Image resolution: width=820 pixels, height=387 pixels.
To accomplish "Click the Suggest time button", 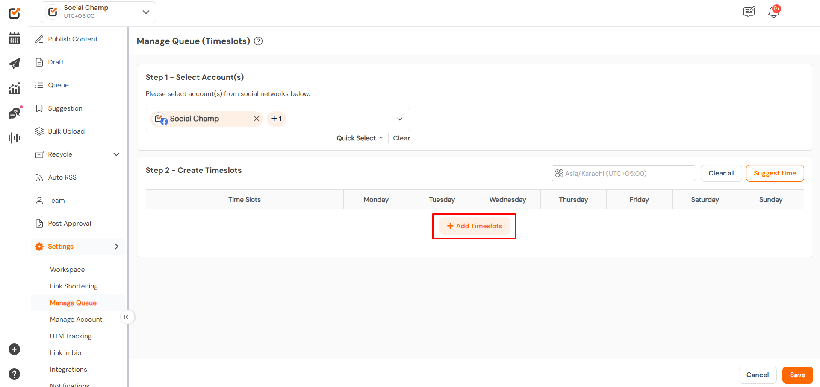I will pyautogui.click(x=775, y=173).
